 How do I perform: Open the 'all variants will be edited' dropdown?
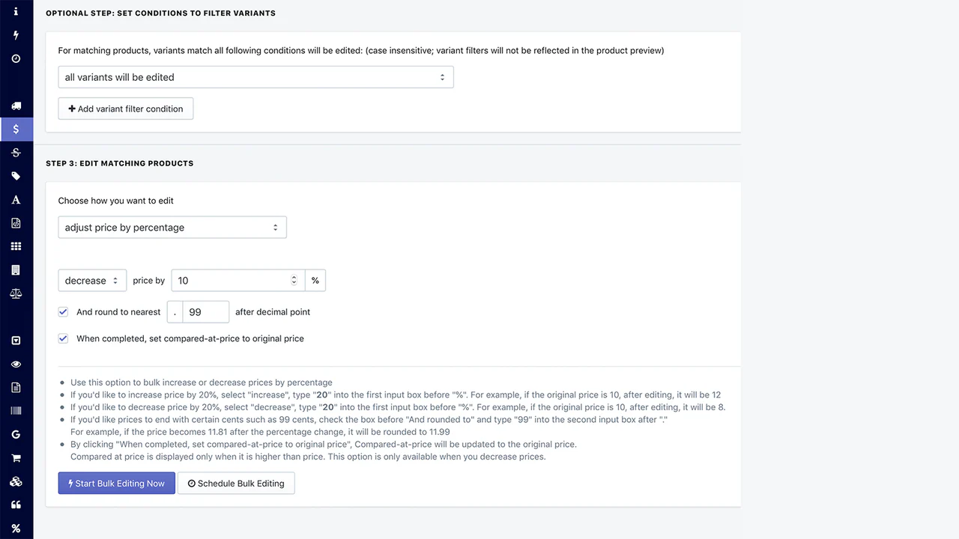tap(255, 77)
